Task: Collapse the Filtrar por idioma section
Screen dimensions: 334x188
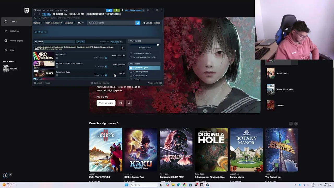Action: click(x=144, y=64)
